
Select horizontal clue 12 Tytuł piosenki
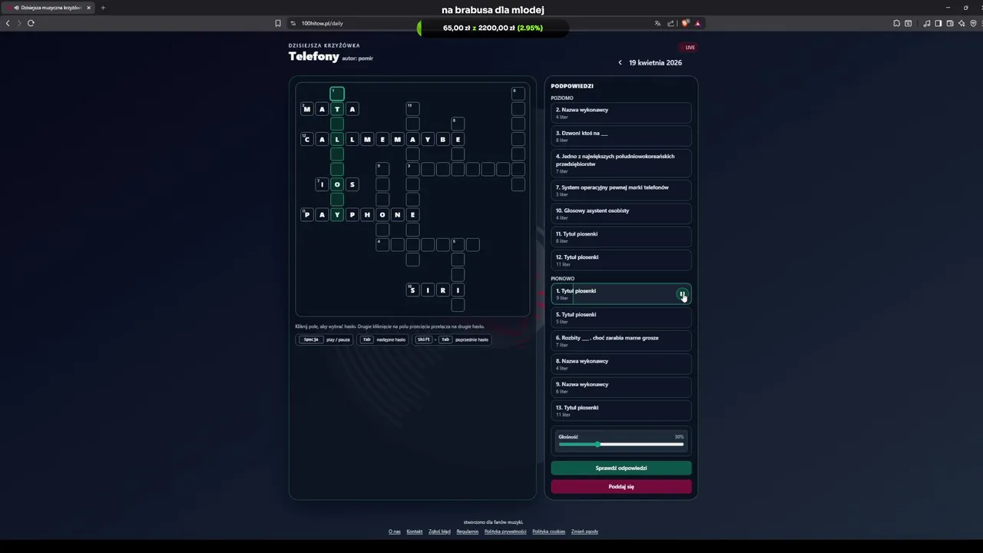pos(621,260)
